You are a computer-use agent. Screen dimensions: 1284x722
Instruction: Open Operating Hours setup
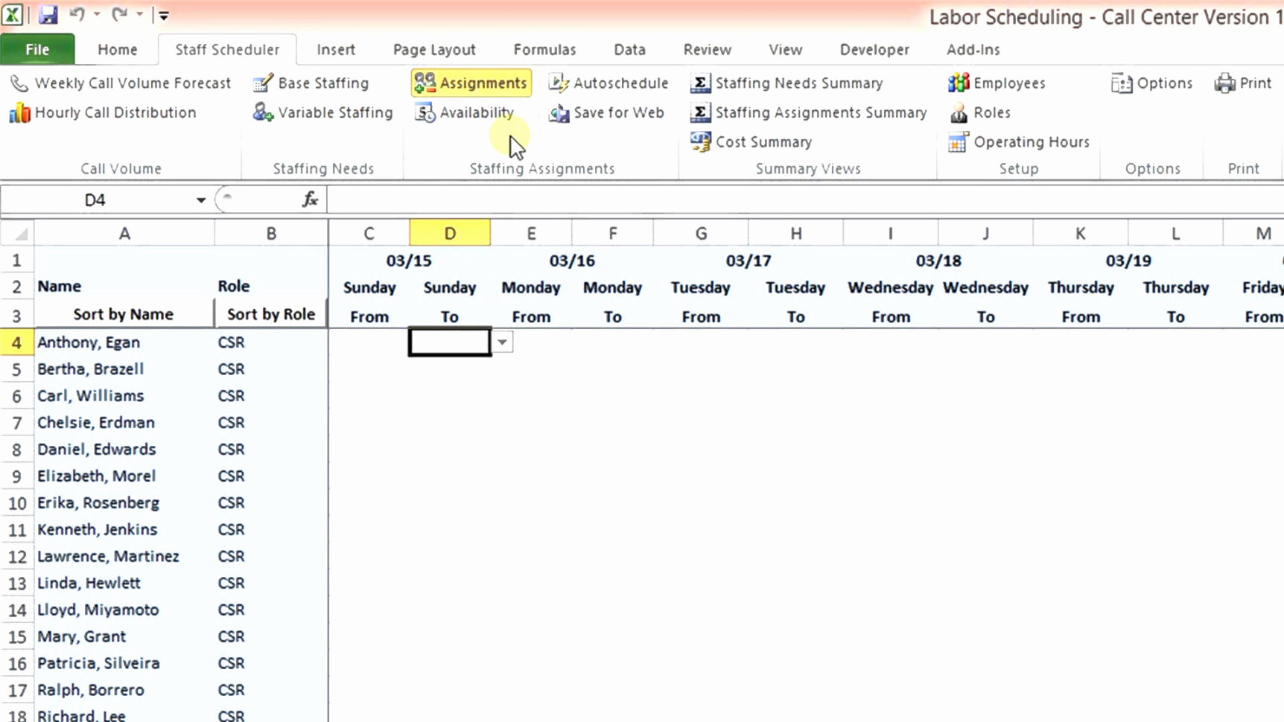pos(1019,142)
